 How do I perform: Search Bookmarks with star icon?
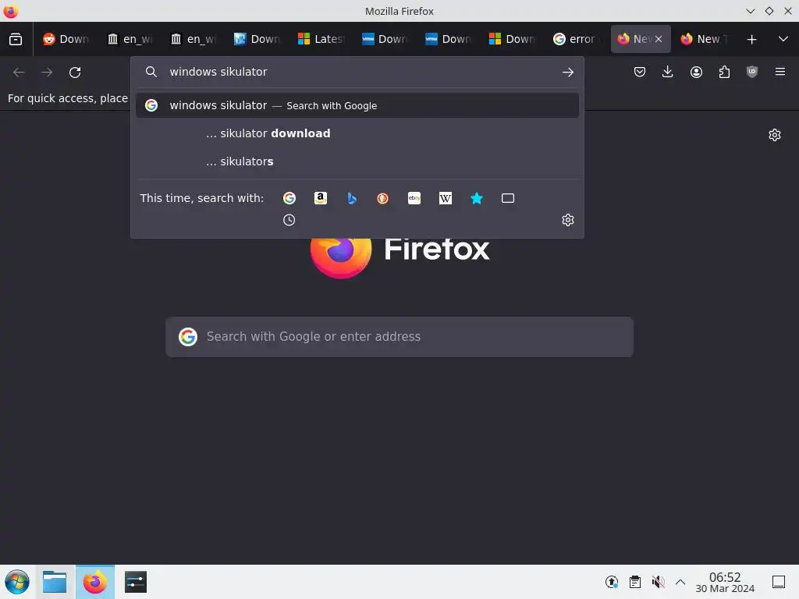tap(477, 198)
